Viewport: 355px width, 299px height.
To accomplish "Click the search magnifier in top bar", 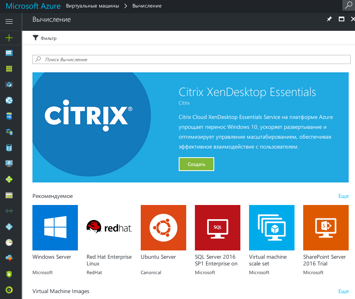I will pyautogui.click(x=349, y=5).
